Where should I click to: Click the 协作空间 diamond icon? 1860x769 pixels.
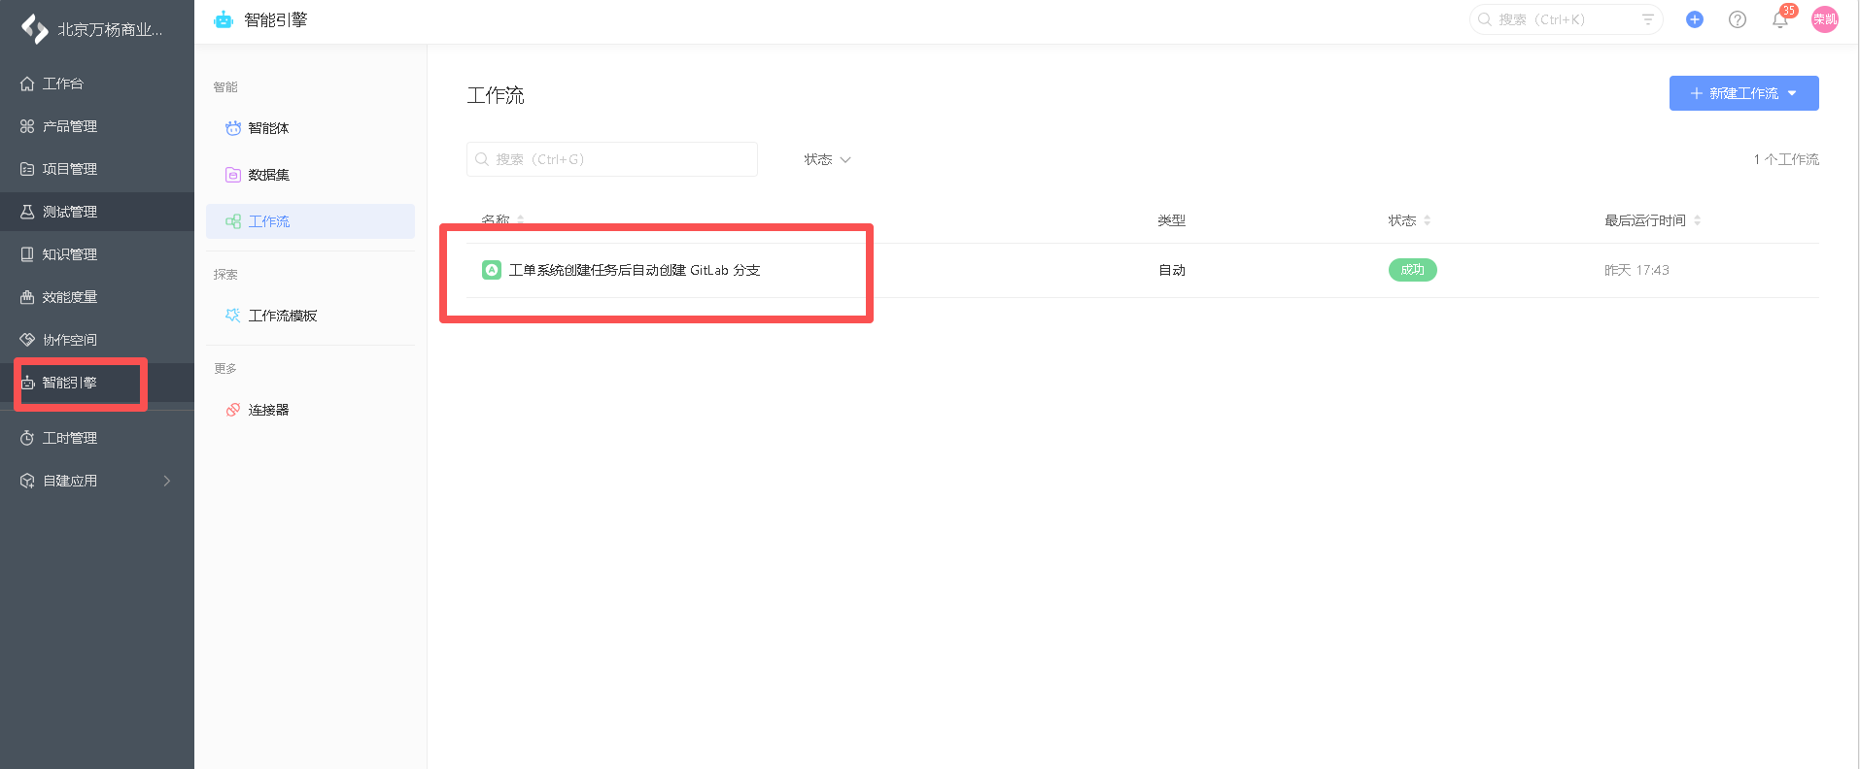[27, 340]
